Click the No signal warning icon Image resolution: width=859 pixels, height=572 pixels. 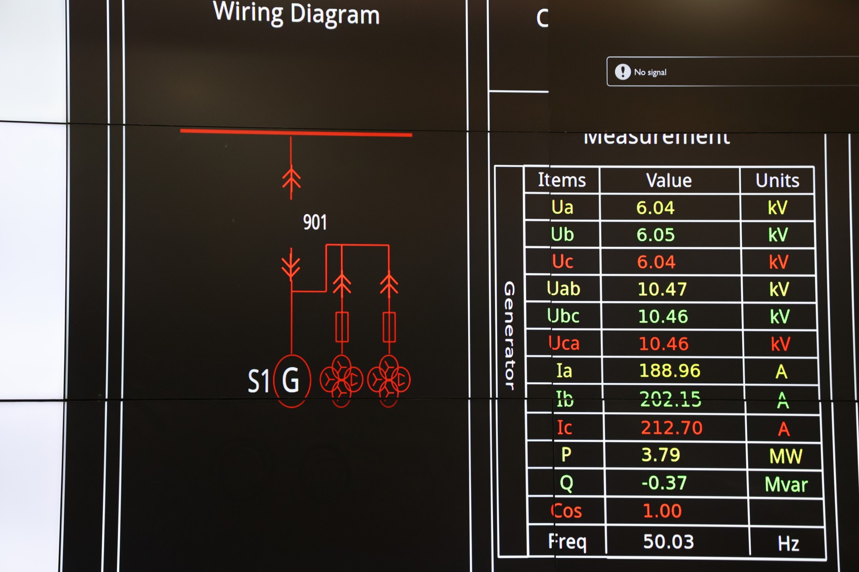[x=623, y=72]
